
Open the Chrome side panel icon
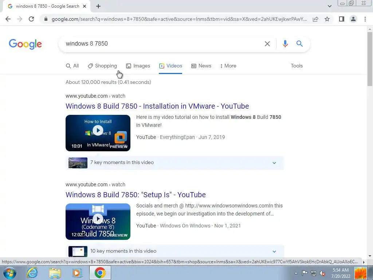click(342, 19)
